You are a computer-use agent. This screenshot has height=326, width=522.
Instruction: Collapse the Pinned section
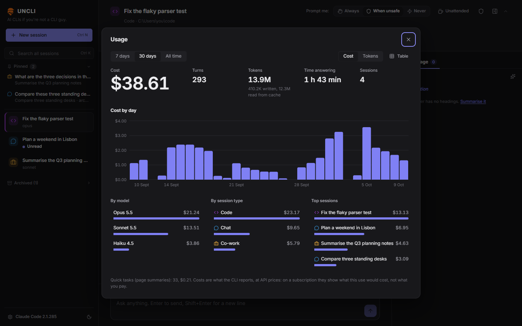coord(89,67)
